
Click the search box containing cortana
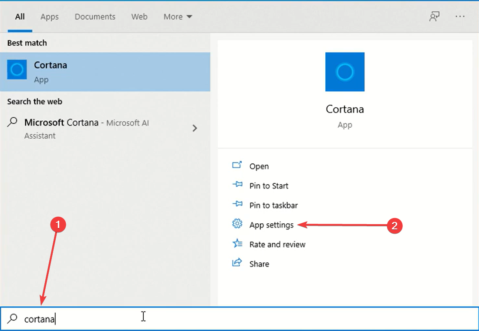point(239,318)
